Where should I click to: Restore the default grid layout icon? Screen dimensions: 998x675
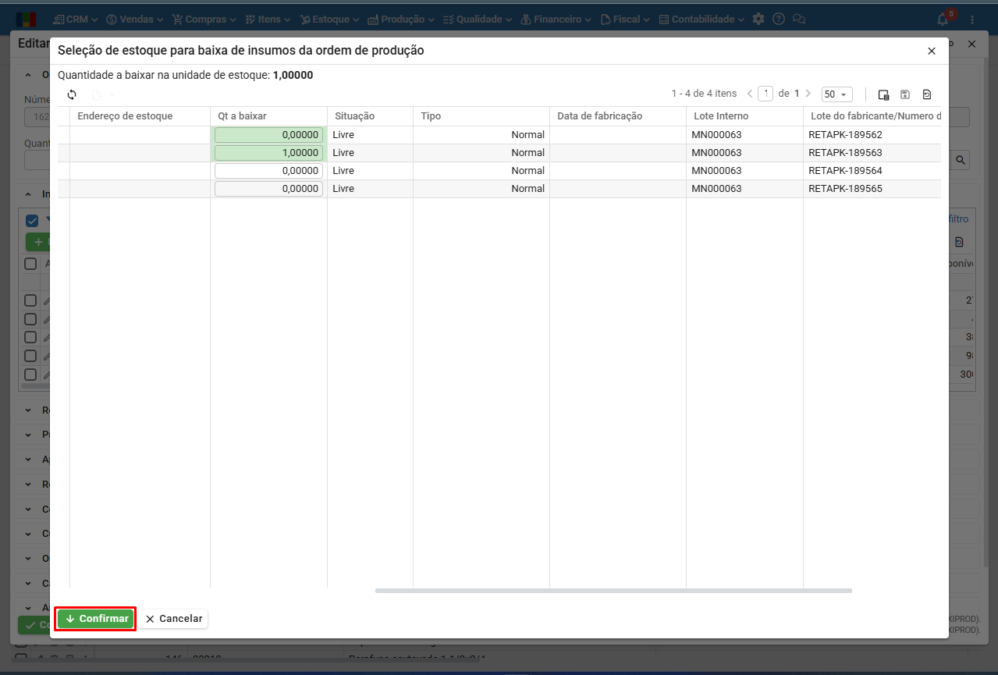(927, 94)
